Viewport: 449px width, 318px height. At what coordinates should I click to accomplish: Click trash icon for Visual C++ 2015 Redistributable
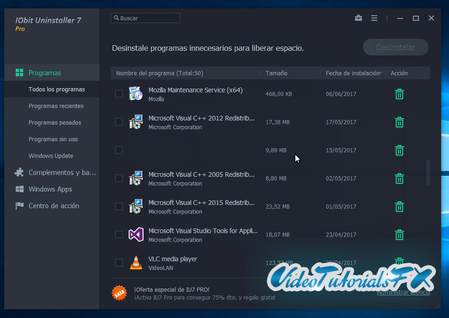399,206
